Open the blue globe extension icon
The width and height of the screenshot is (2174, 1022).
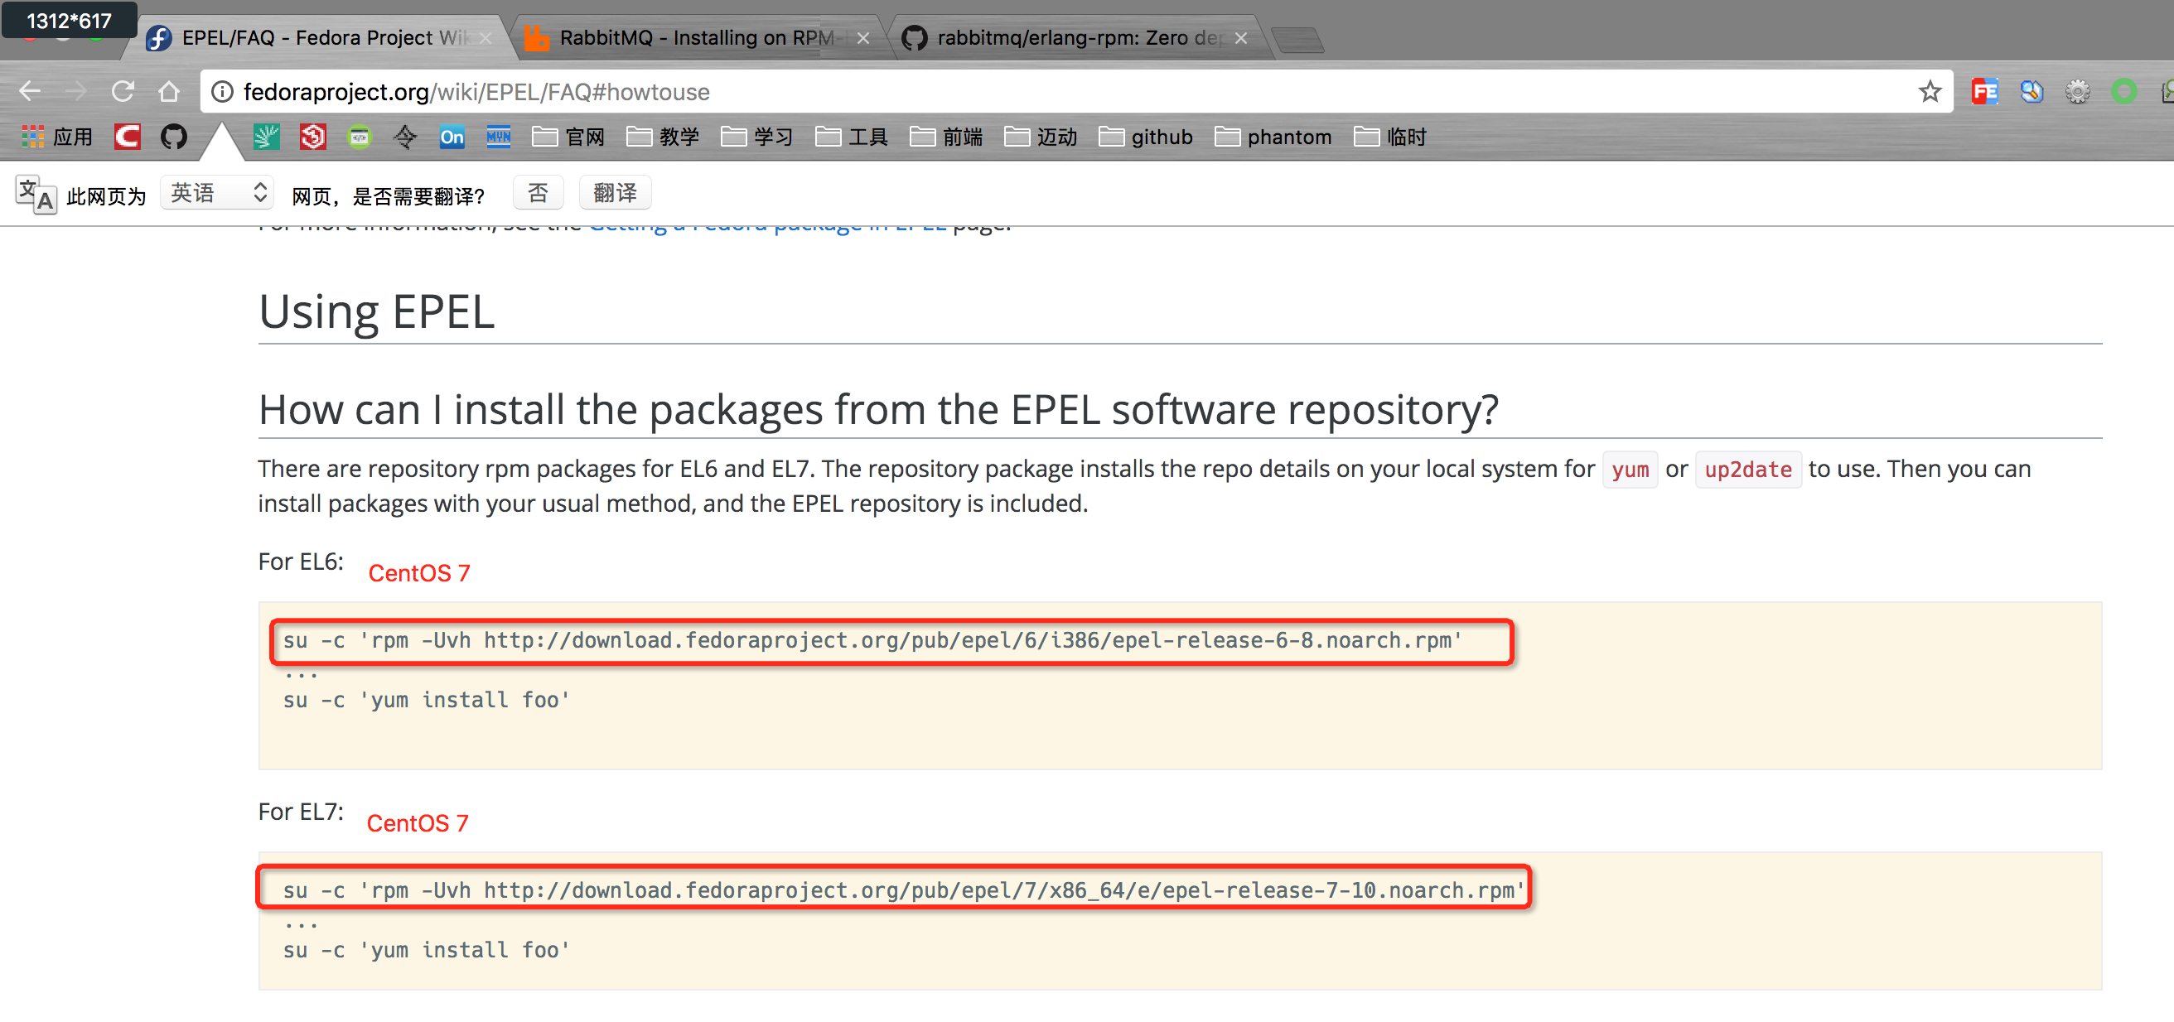tap(2031, 91)
